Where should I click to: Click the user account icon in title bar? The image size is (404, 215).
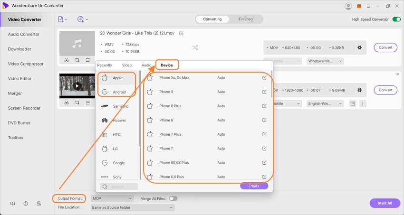[348, 6]
